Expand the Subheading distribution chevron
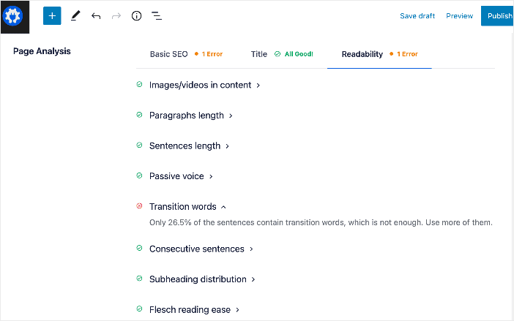 [253, 279]
